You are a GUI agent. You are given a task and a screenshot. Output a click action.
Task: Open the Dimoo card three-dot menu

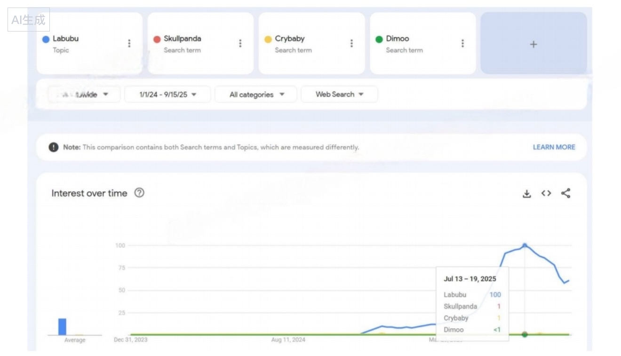(462, 43)
